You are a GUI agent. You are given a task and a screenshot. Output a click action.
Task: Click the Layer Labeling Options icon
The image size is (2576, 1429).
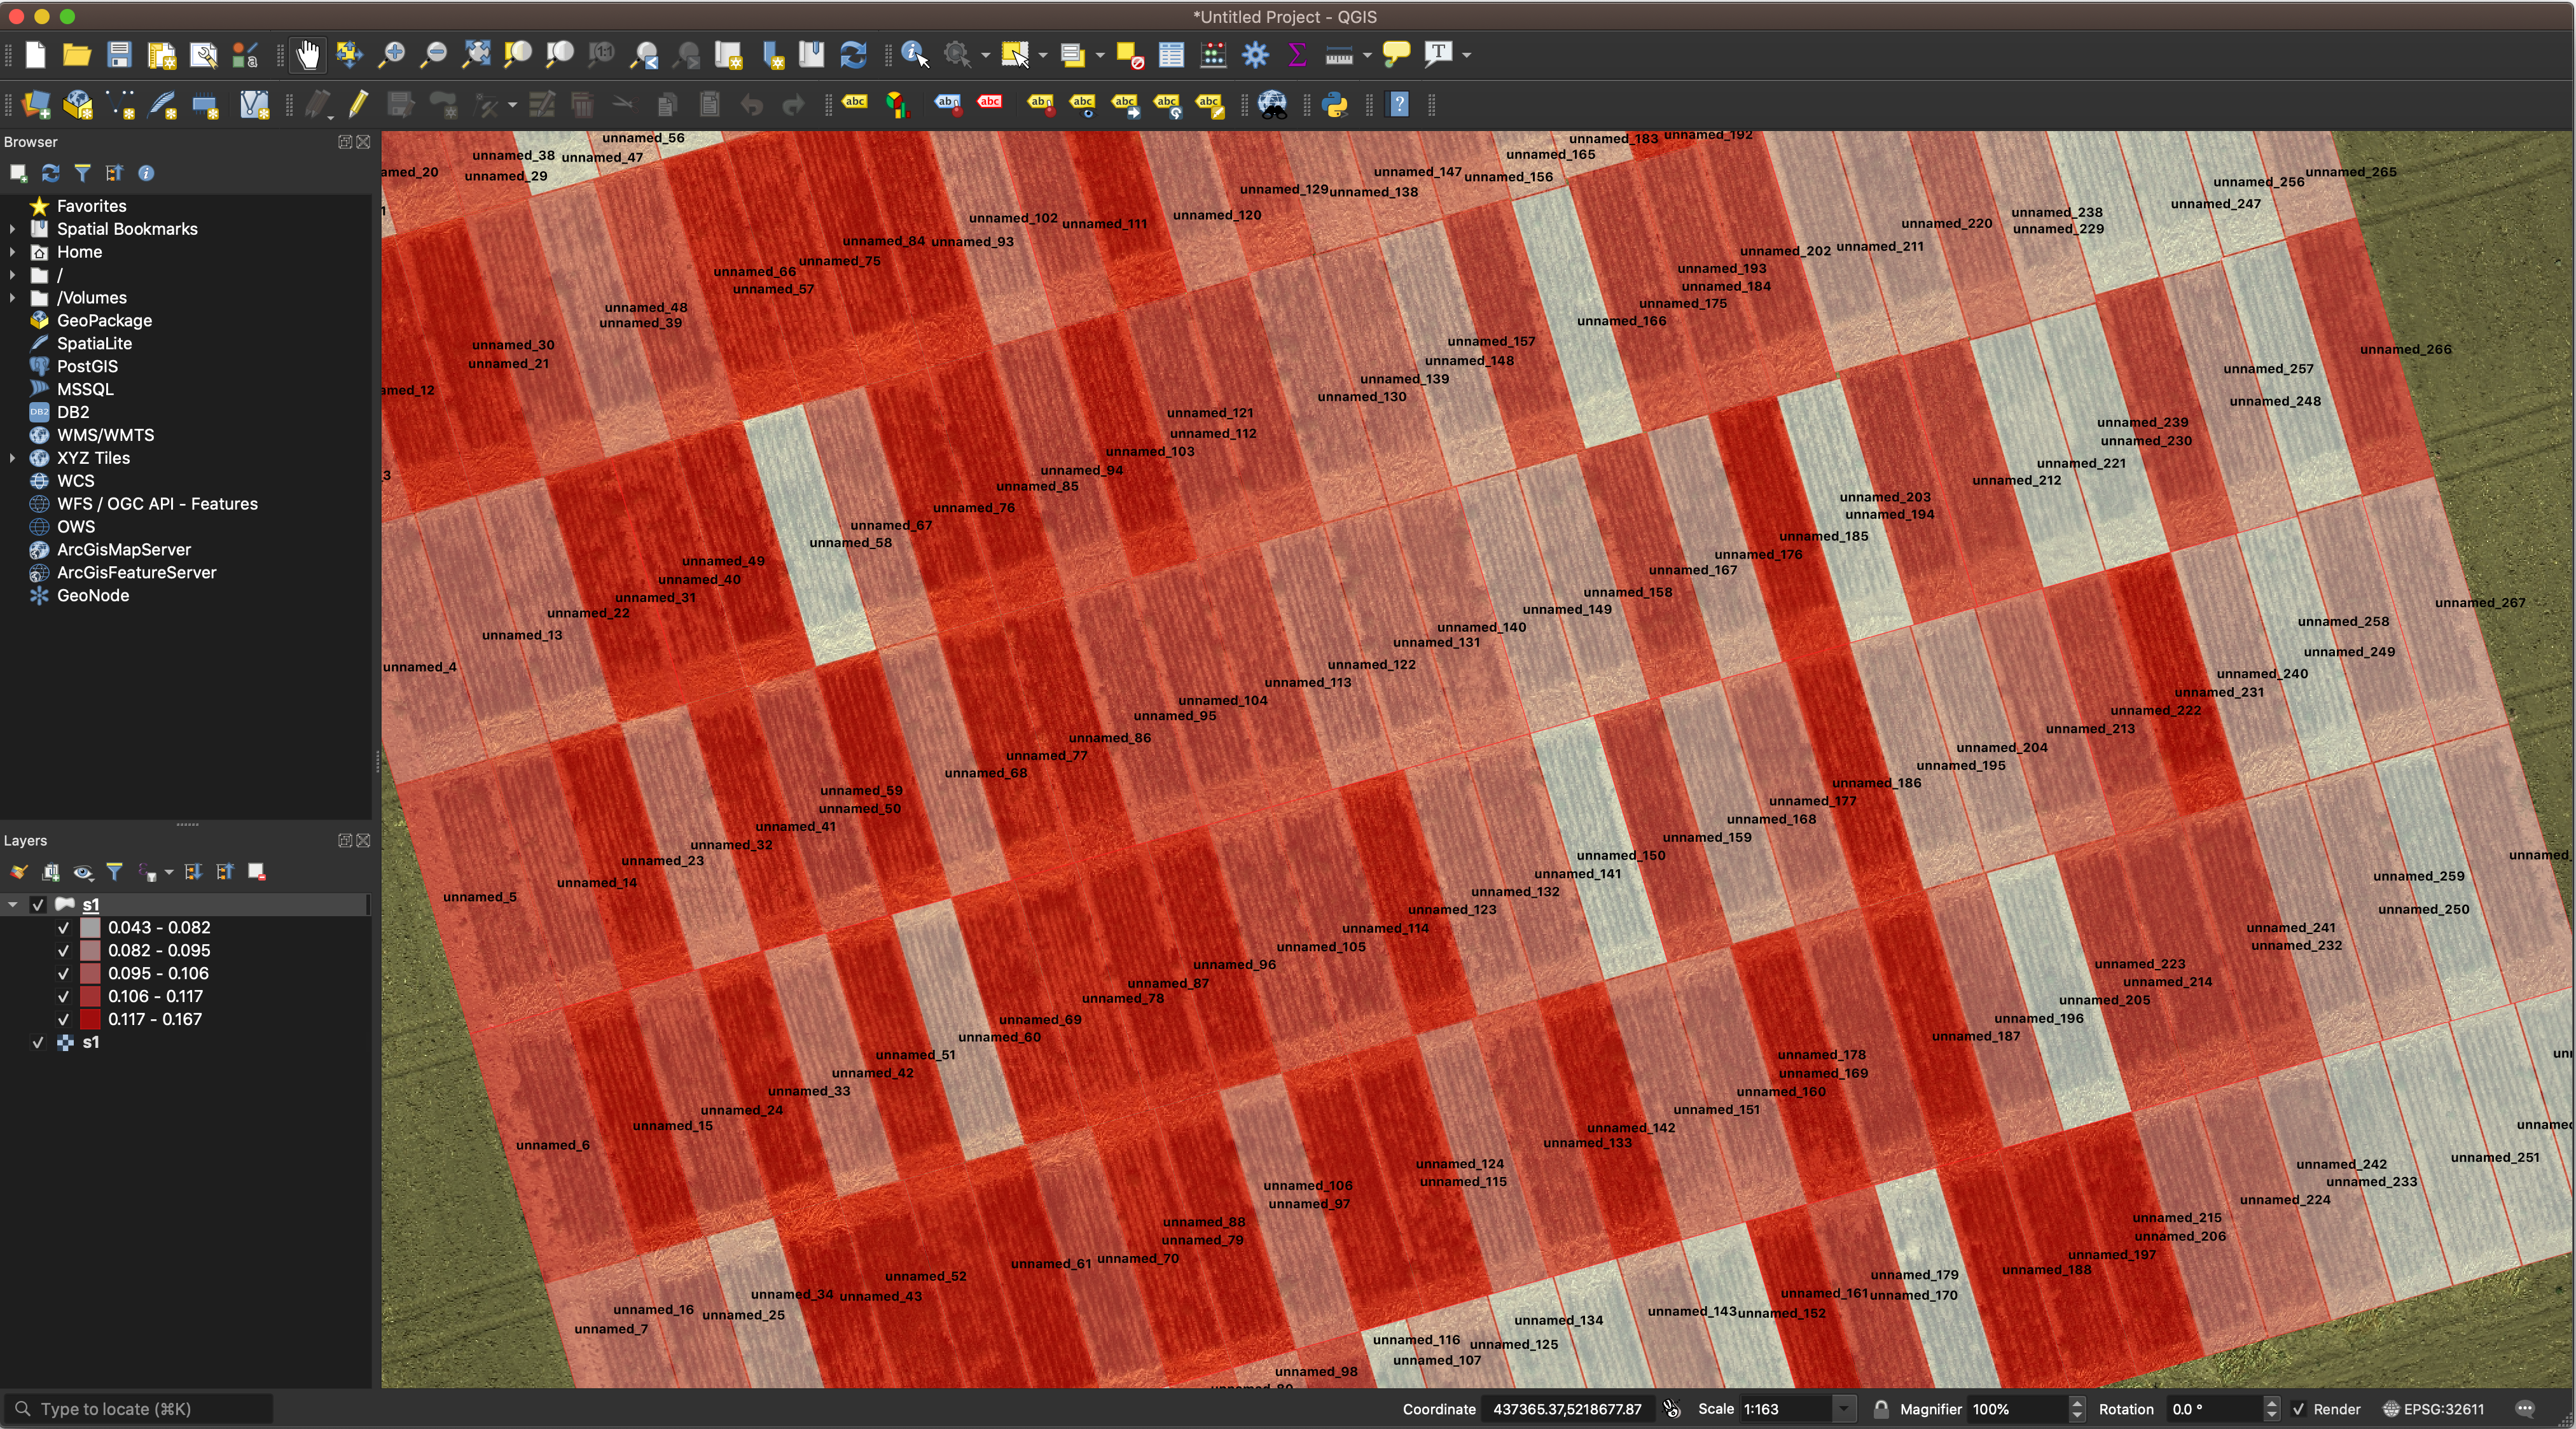pos(854,102)
